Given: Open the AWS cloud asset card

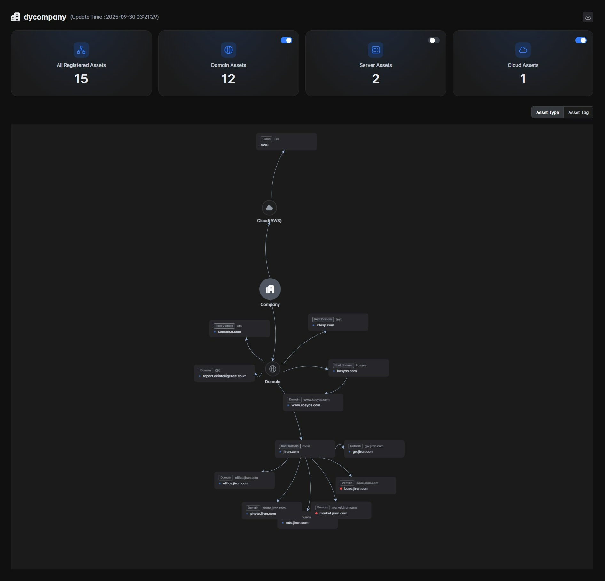Looking at the screenshot, I should click(286, 142).
